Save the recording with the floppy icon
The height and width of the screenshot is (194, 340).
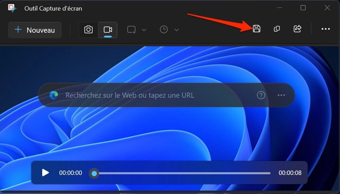(x=257, y=29)
